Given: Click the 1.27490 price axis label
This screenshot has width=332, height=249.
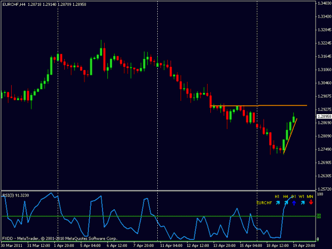Looking at the screenshot, I should pos(325,149).
